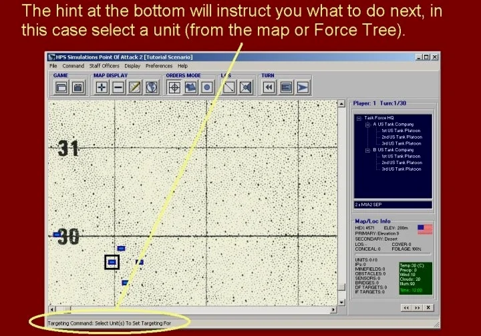481x336 pixels.
Task: Zoom in the map with plus icon
Action: pyautogui.click(x=102, y=87)
